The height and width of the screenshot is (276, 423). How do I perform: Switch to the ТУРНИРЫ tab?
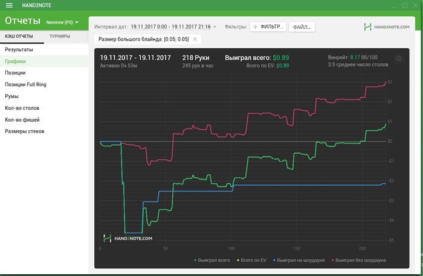click(60, 36)
